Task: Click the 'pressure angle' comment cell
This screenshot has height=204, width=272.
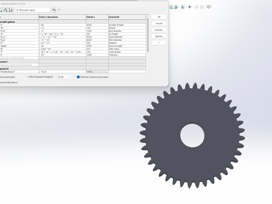Action: tap(127, 46)
